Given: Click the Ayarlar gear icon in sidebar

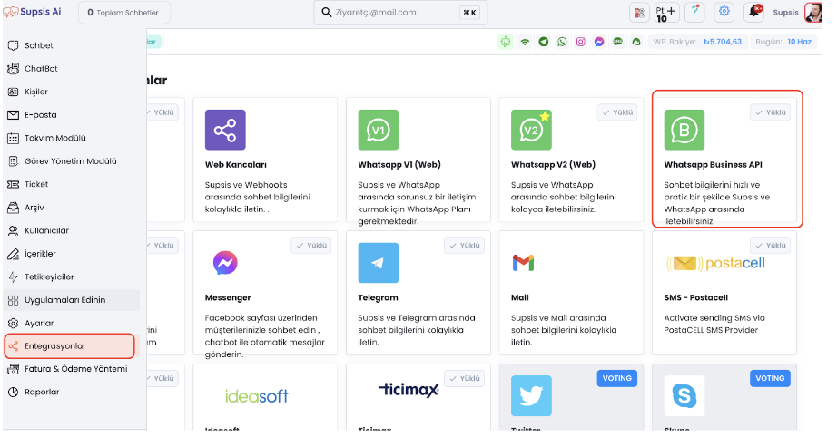Looking at the screenshot, I should (x=14, y=323).
